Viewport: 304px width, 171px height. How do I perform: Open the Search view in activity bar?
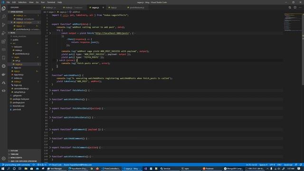pos(3,17)
